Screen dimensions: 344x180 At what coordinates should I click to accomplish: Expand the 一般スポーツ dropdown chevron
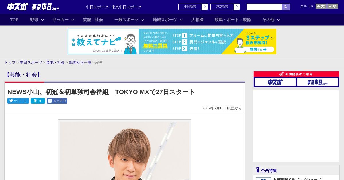click(143, 20)
